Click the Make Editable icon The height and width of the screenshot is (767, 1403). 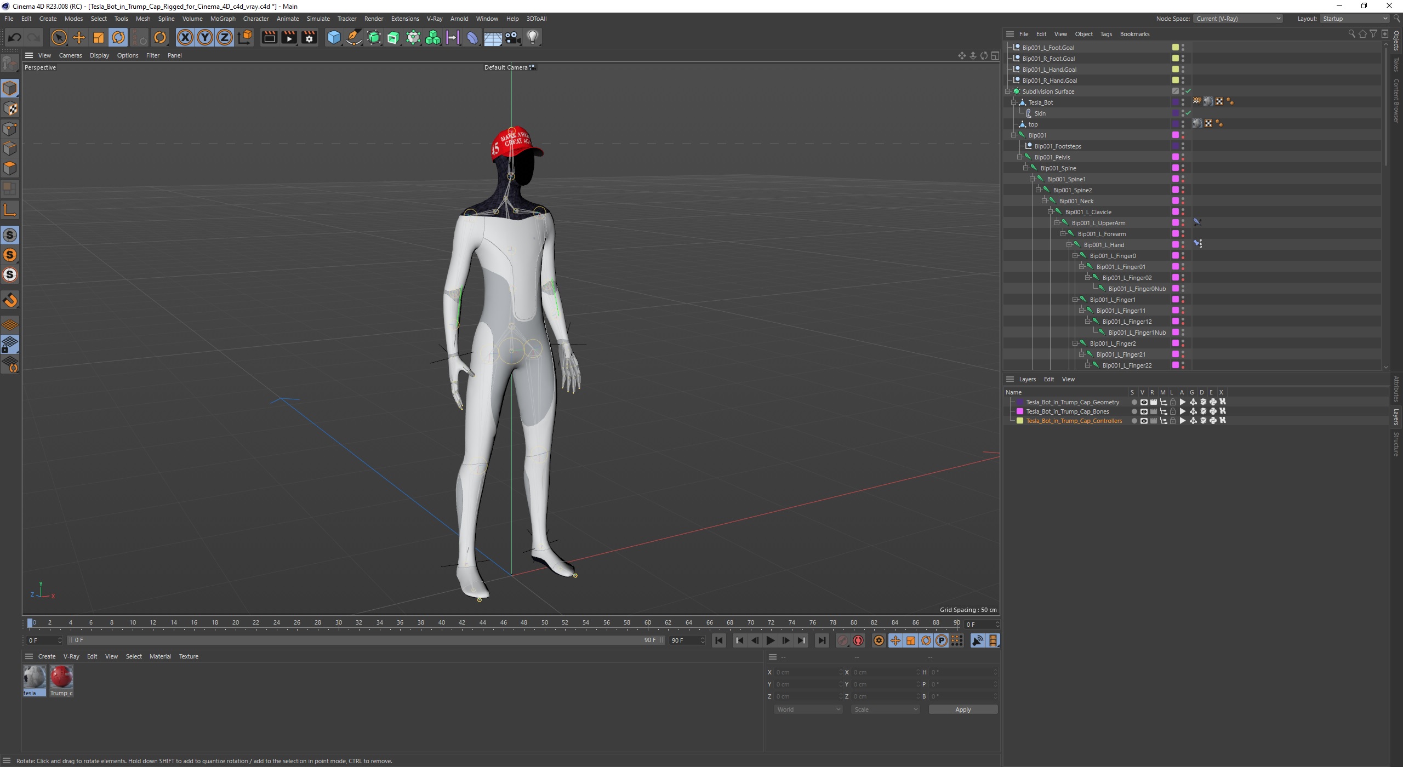10,64
